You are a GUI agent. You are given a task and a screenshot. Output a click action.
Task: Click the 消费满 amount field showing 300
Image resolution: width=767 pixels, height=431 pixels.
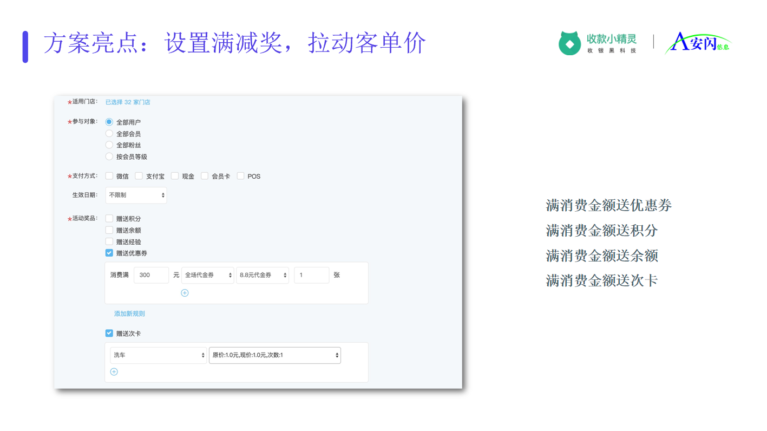[x=152, y=275]
